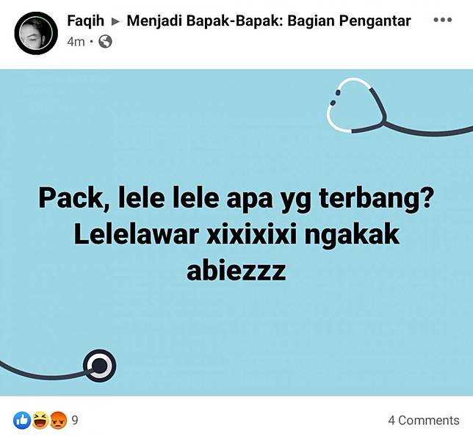The height and width of the screenshot is (436, 473).
Task: Open the three-dot post options menu
Action: click(443, 21)
